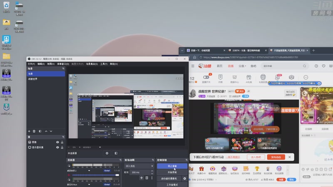Hide the 图像 source with eye icon
This screenshot has height=187, width=333.
(57, 142)
